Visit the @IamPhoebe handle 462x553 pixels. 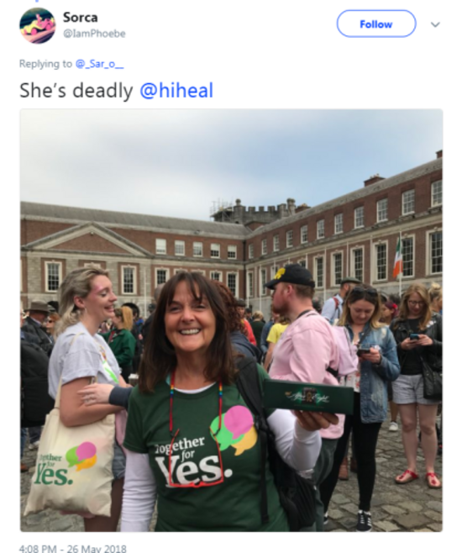[x=94, y=34]
